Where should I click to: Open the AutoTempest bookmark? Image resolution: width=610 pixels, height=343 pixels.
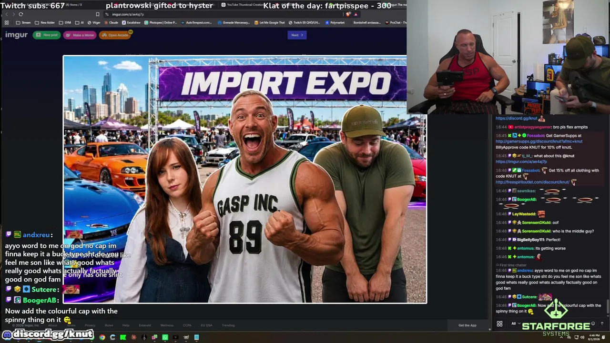click(196, 22)
